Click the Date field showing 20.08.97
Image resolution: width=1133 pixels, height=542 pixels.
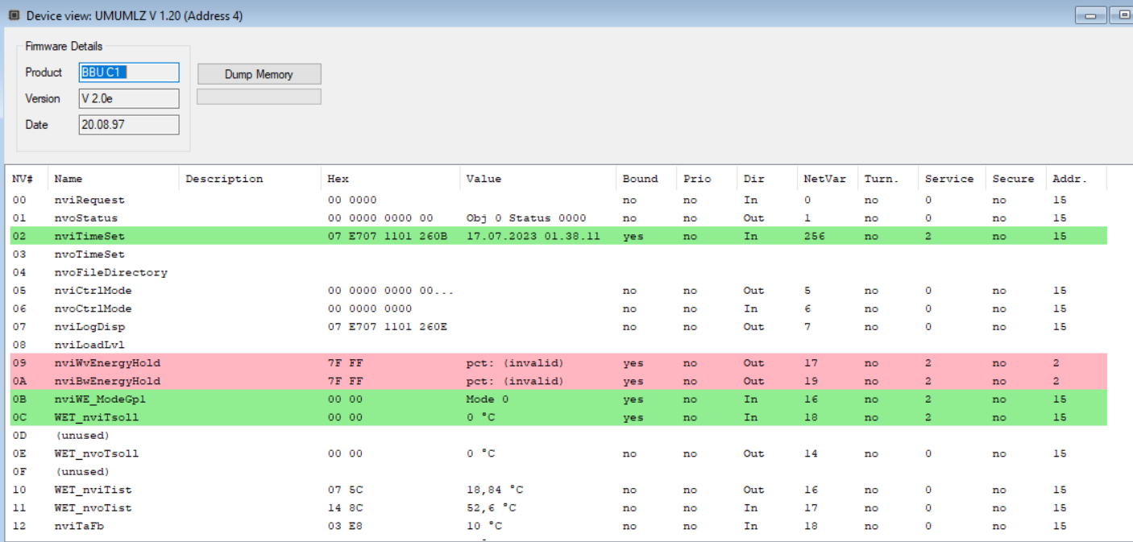click(129, 125)
